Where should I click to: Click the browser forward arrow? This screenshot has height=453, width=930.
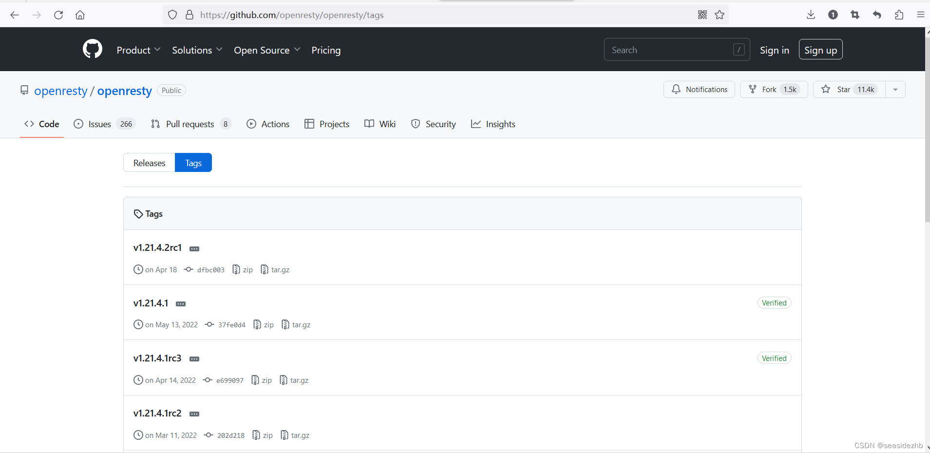point(37,15)
